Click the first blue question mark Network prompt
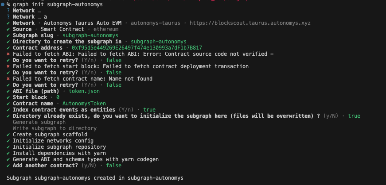 coord(8,11)
